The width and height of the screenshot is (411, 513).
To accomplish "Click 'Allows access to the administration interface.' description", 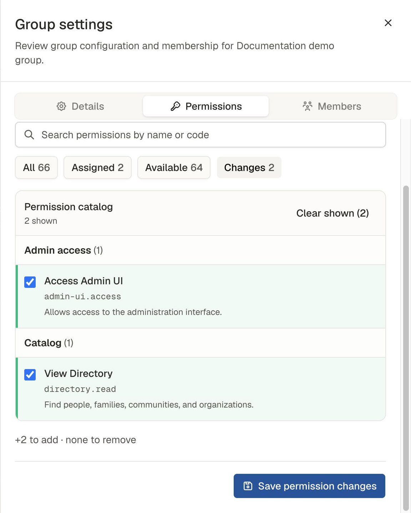I will point(133,312).
